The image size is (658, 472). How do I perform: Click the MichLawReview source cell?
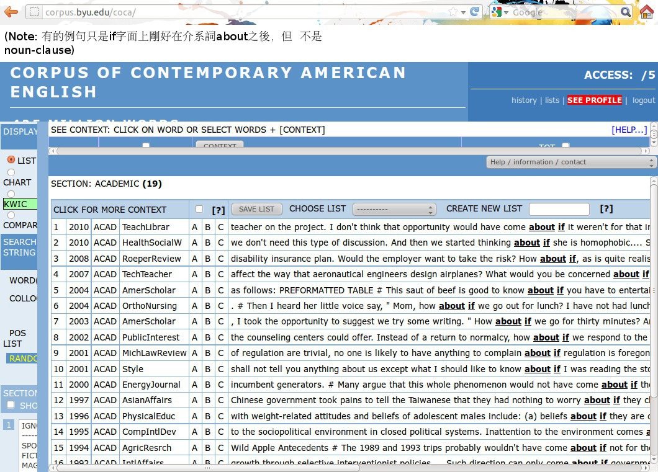point(154,354)
